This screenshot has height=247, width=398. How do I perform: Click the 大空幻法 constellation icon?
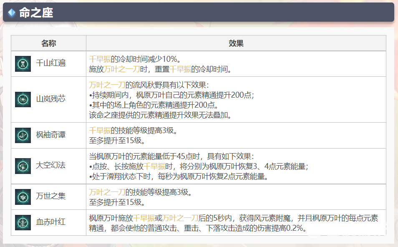23,166
